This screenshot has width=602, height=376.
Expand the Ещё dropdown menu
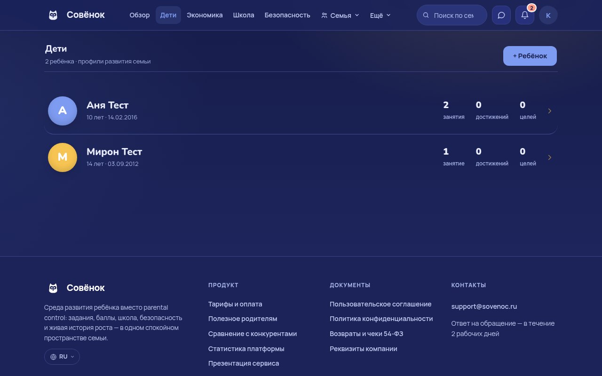pos(380,15)
